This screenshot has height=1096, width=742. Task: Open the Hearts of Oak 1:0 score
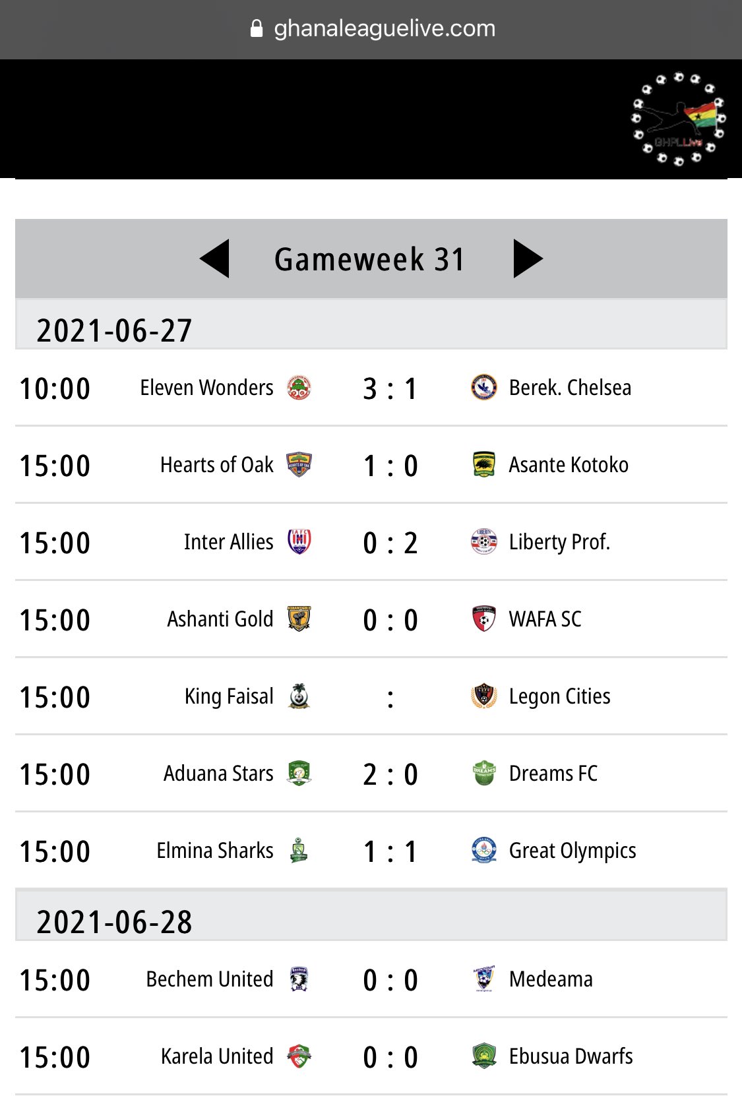[x=390, y=466]
